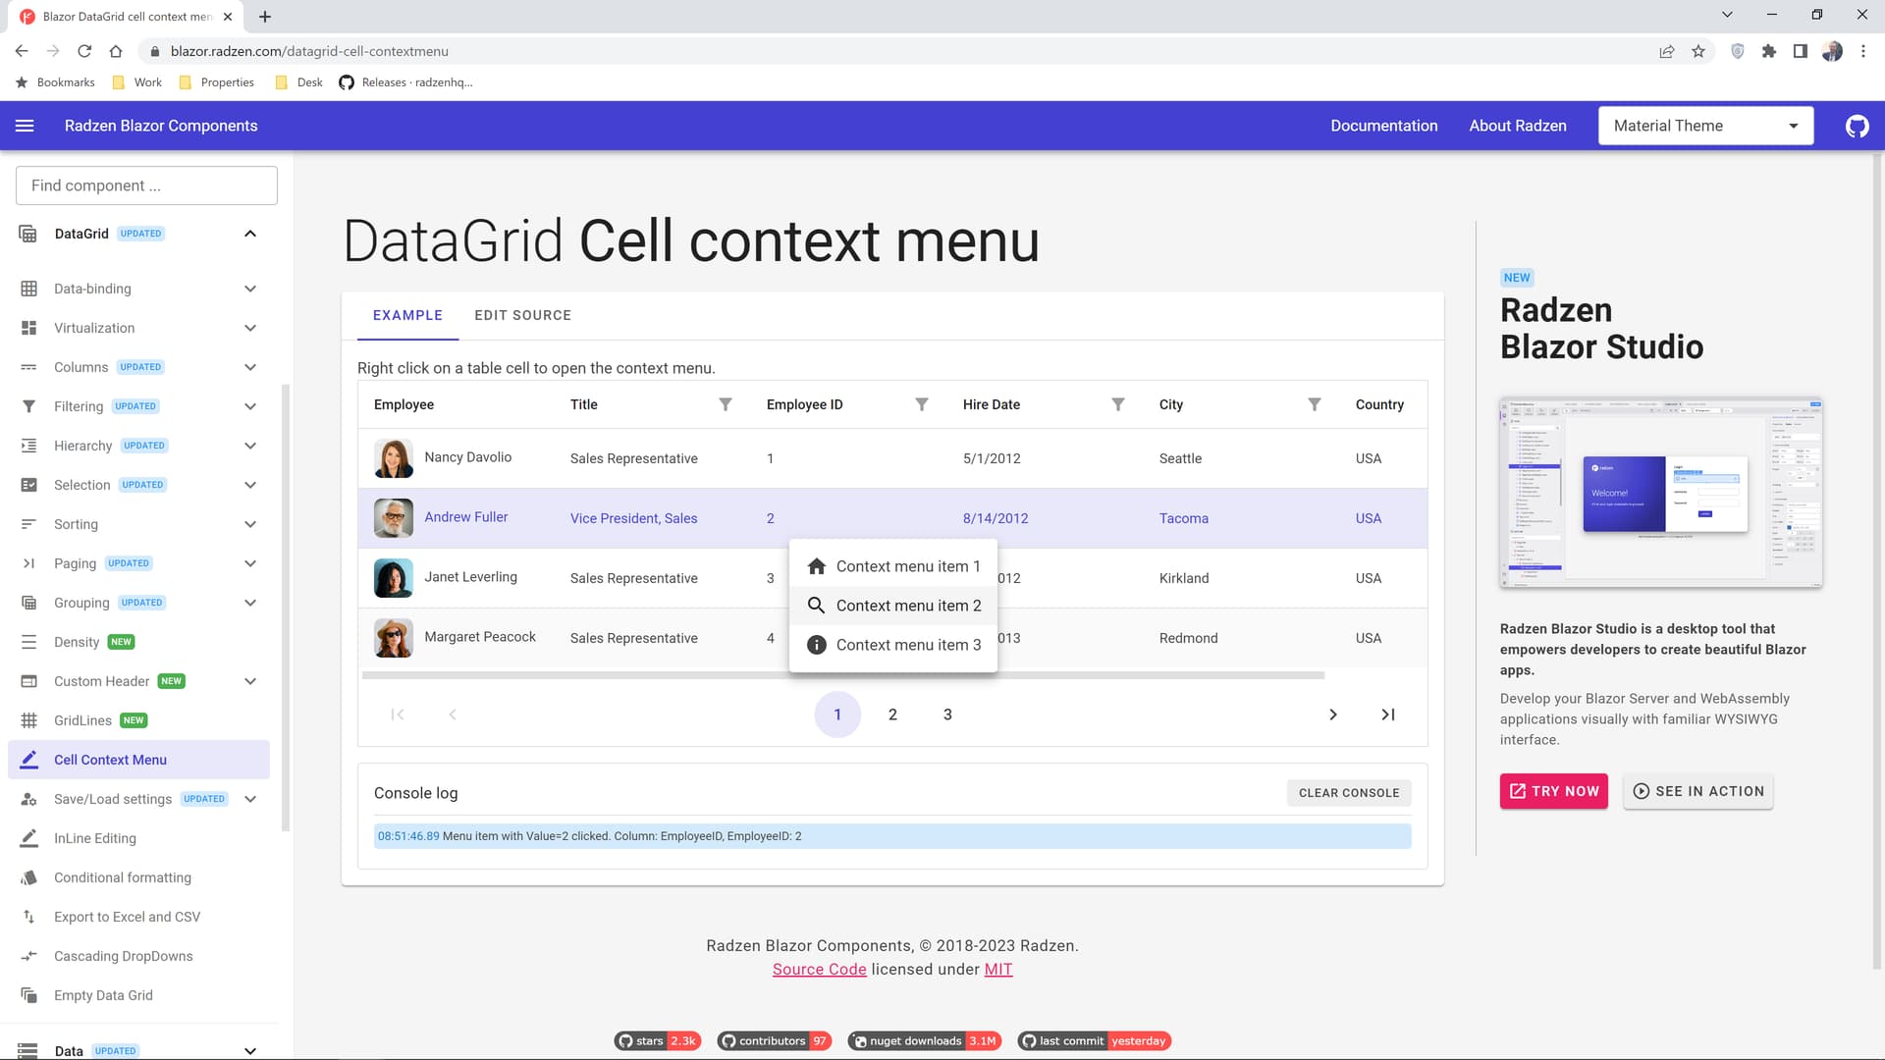Expand the Custom Header sidebar item
This screenshot has width=1885, height=1060.
(x=250, y=681)
